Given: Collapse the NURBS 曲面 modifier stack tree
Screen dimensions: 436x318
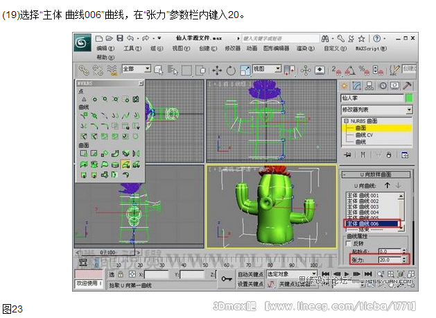Looking at the screenshot, I should (346, 121).
